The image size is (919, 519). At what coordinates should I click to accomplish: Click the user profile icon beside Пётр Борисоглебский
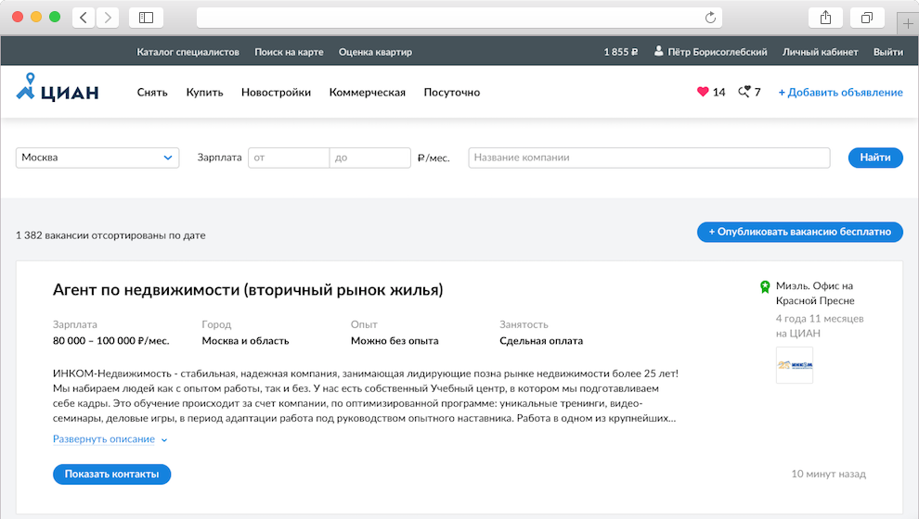click(659, 51)
